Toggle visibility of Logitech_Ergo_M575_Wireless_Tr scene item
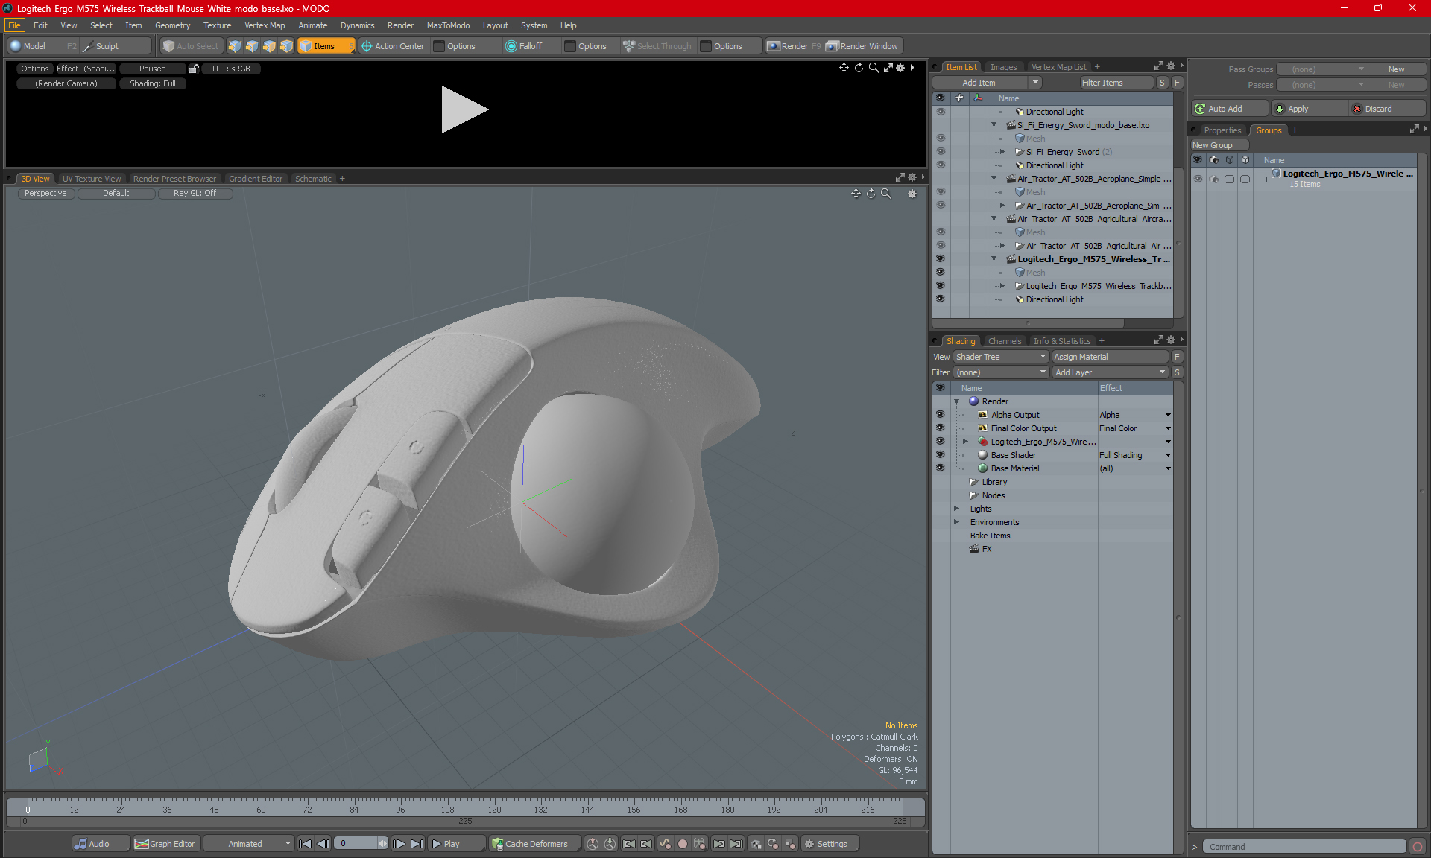Screen dimensions: 1431x858 940,259
